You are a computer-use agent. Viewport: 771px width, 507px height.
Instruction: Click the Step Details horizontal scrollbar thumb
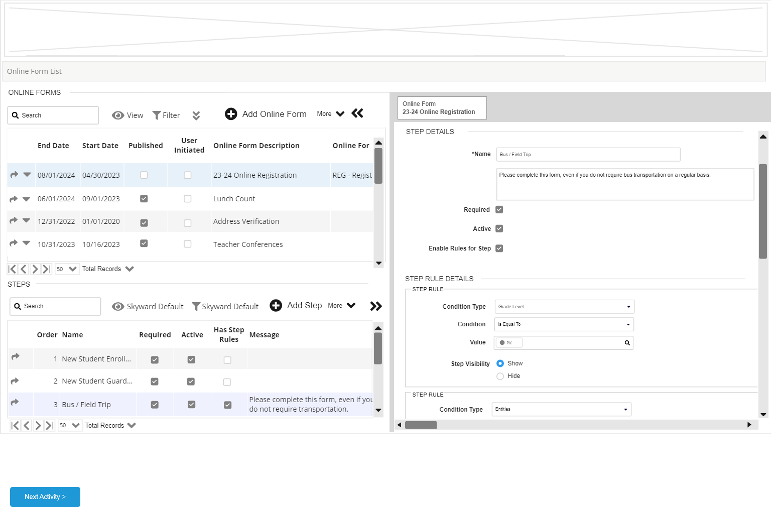tap(421, 425)
